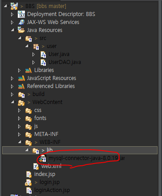Expand the UserDAO.java node
The image size is (162, 196).
pos(34,63)
